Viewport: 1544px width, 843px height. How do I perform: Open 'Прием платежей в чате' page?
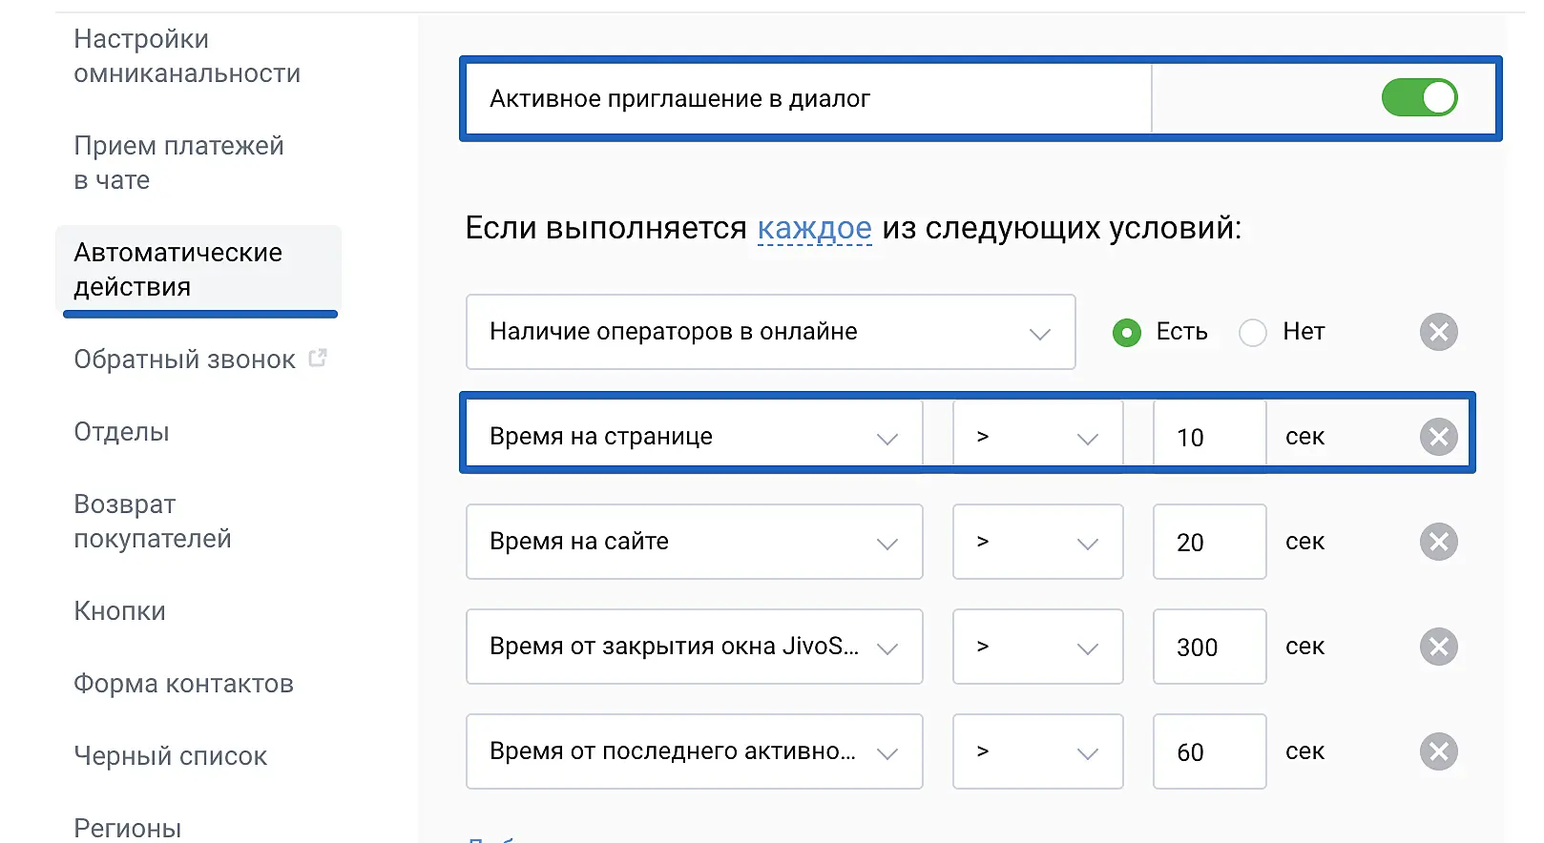click(x=178, y=163)
